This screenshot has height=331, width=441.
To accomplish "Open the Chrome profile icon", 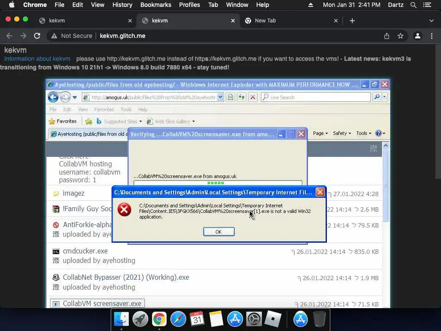I will pyautogui.click(x=418, y=36).
